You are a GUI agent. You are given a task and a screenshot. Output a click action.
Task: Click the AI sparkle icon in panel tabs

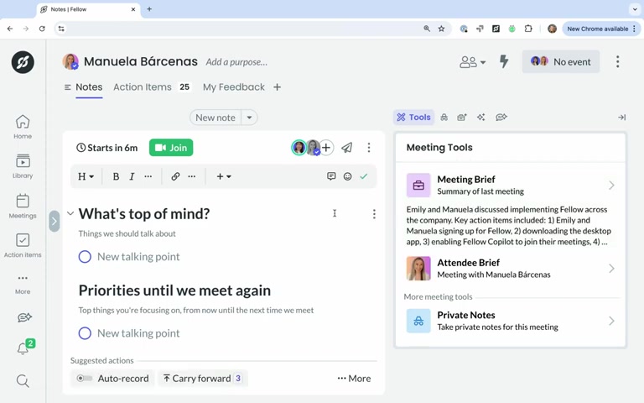click(481, 118)
